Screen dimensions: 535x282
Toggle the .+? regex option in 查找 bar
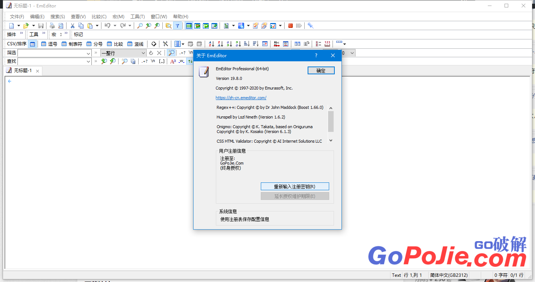tap(145, 61)
